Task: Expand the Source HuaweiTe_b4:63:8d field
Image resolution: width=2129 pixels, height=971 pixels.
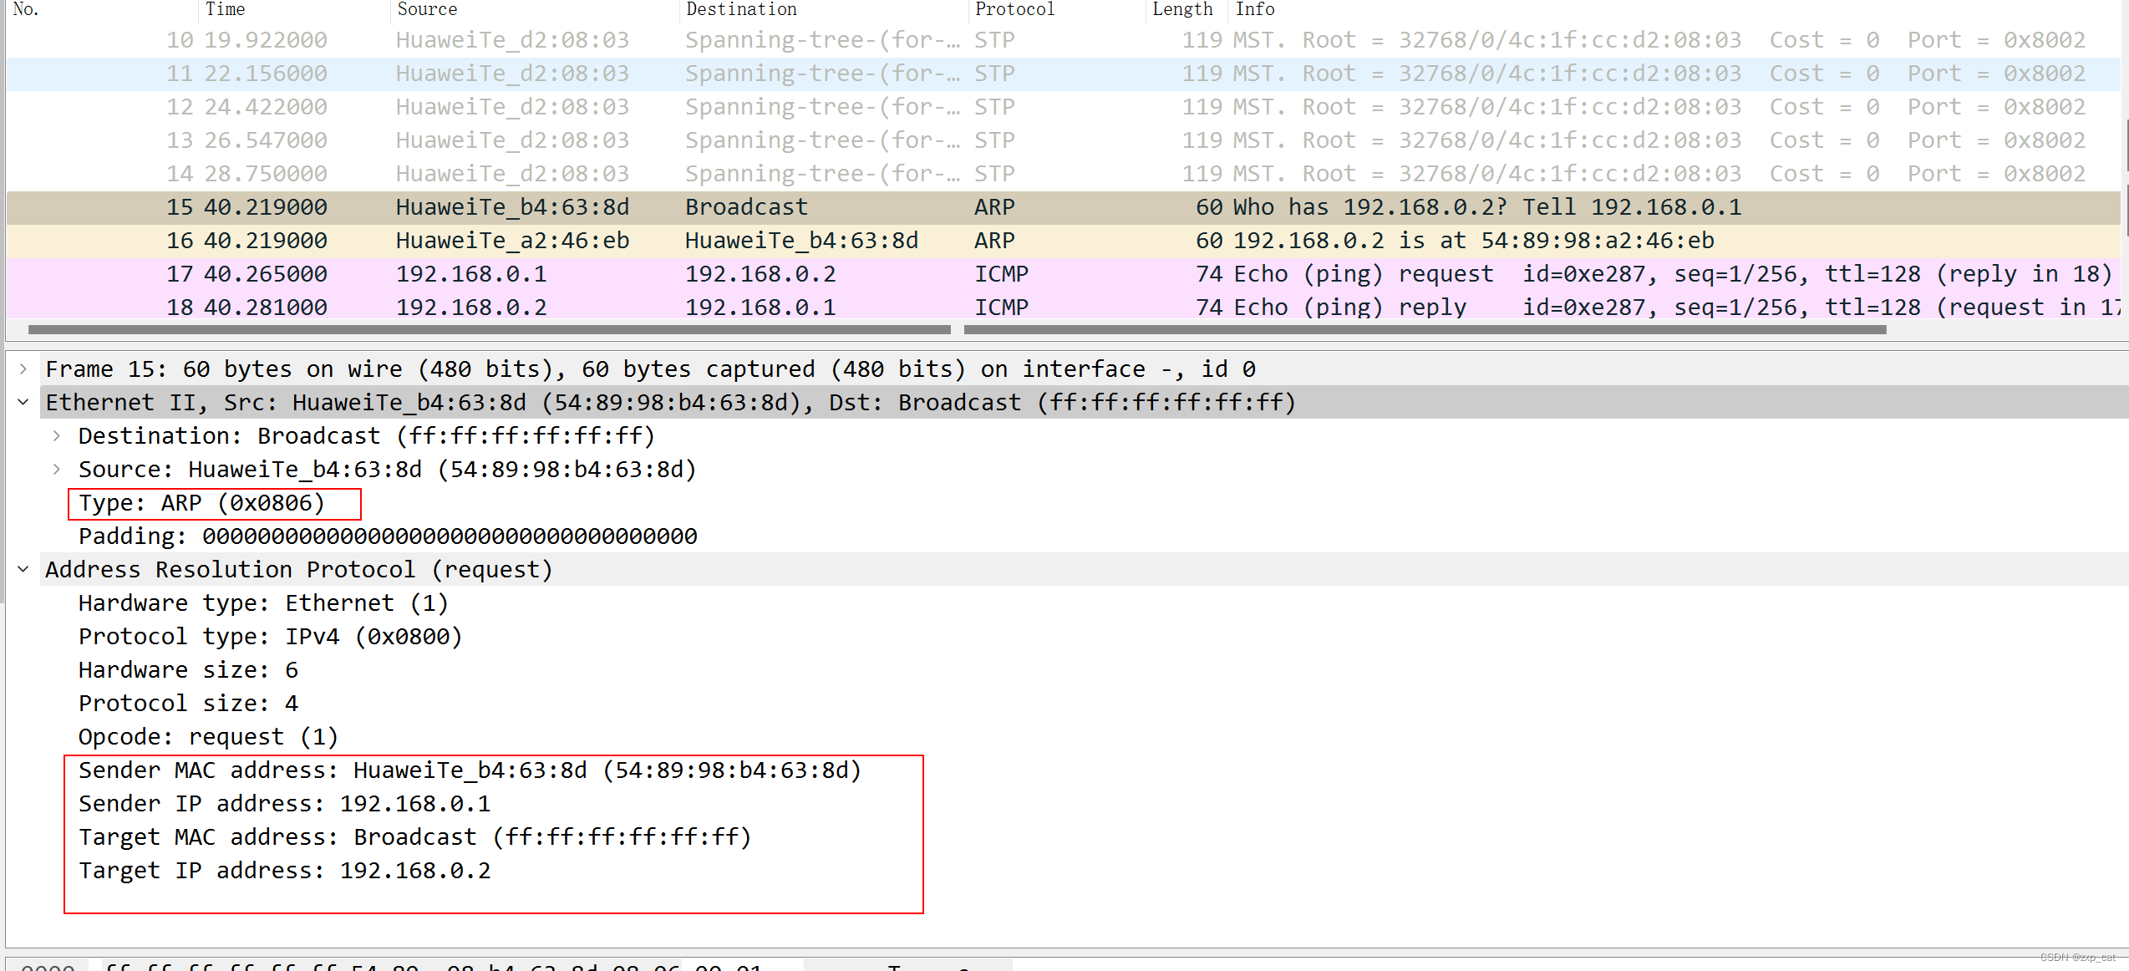Action: click(56, 469)
